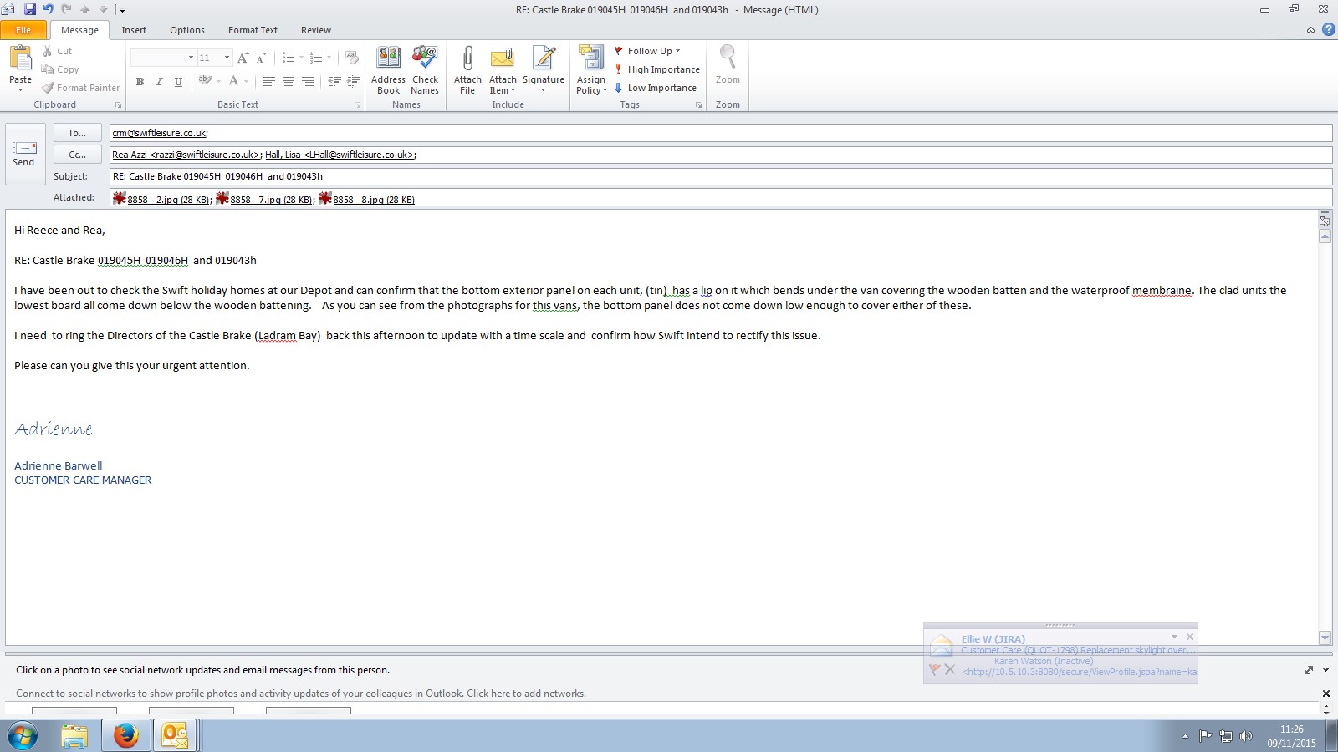The height and width of the screenshot is (752, 1338).
Task: Toggle underline formatting
Action: tap(178, 81)
